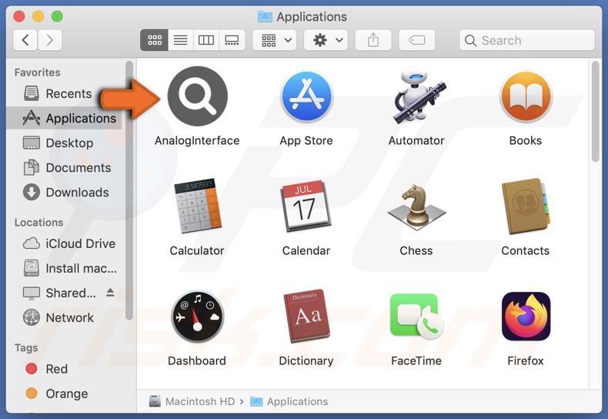Launch the Calculator app
Viewport: 608px width, 419px height.
pyautogui.click(x=197, y=206)
